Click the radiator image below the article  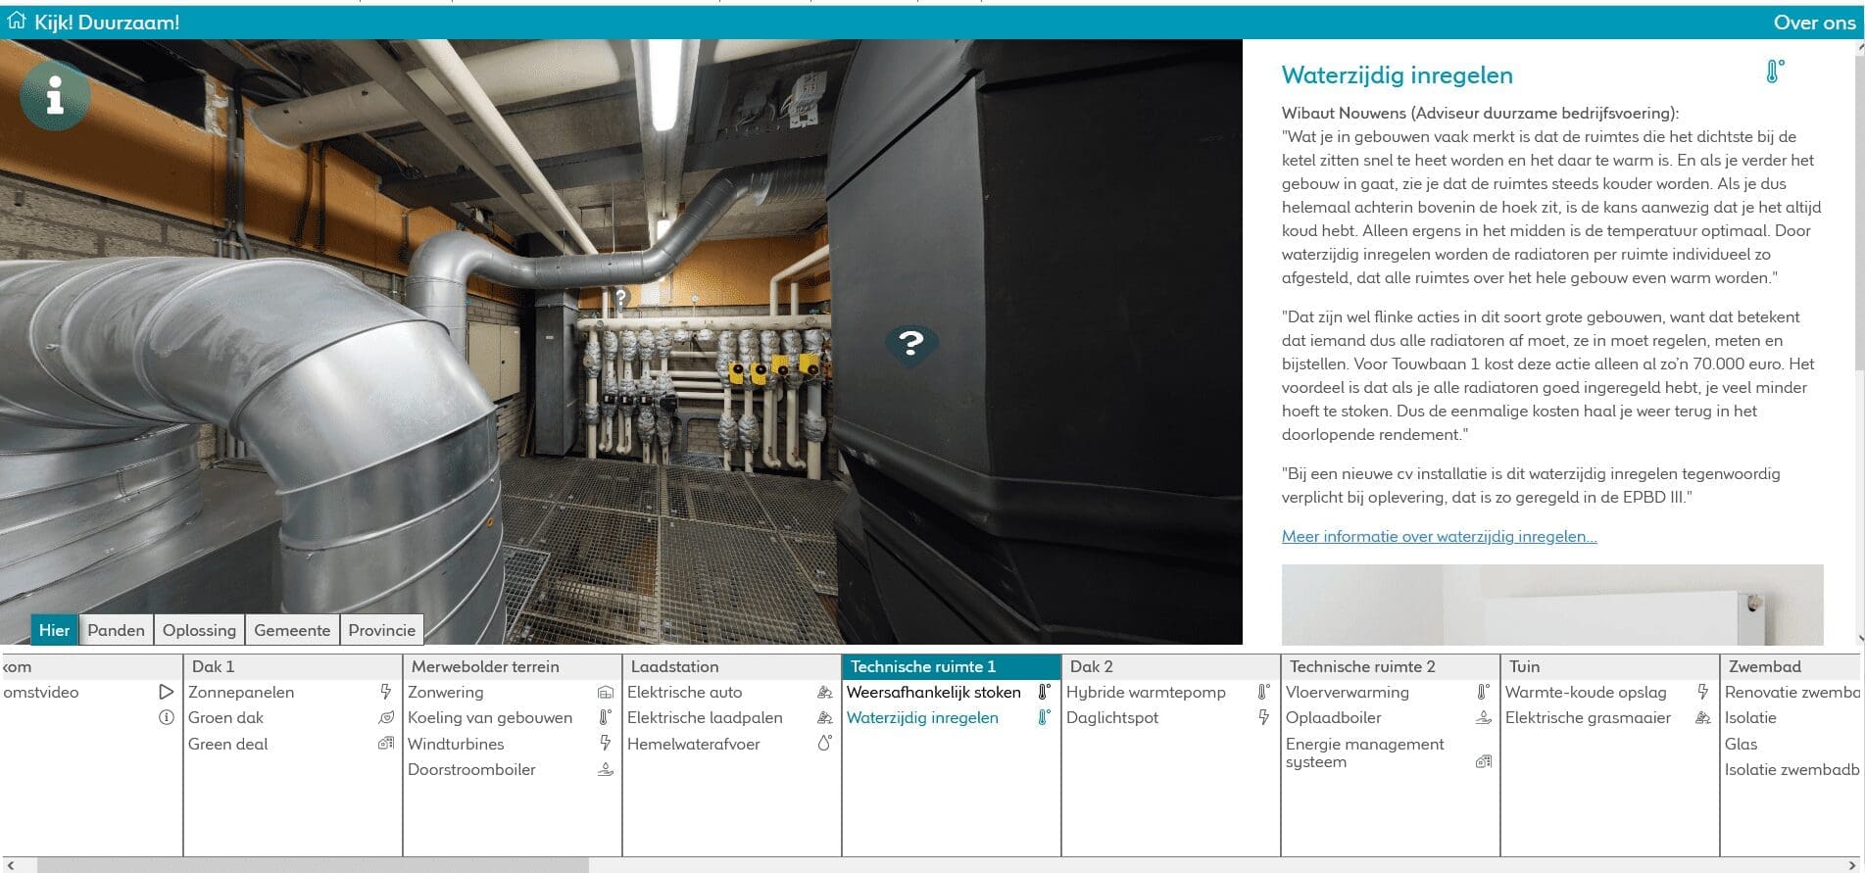[x=1551, y=604]
